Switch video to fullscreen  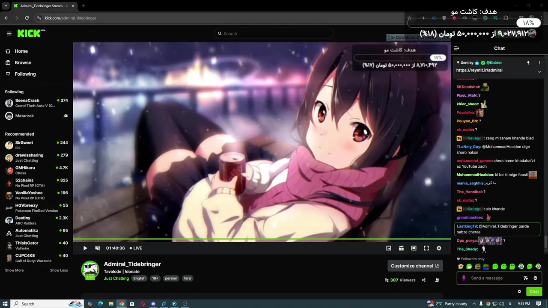(426, 248)
